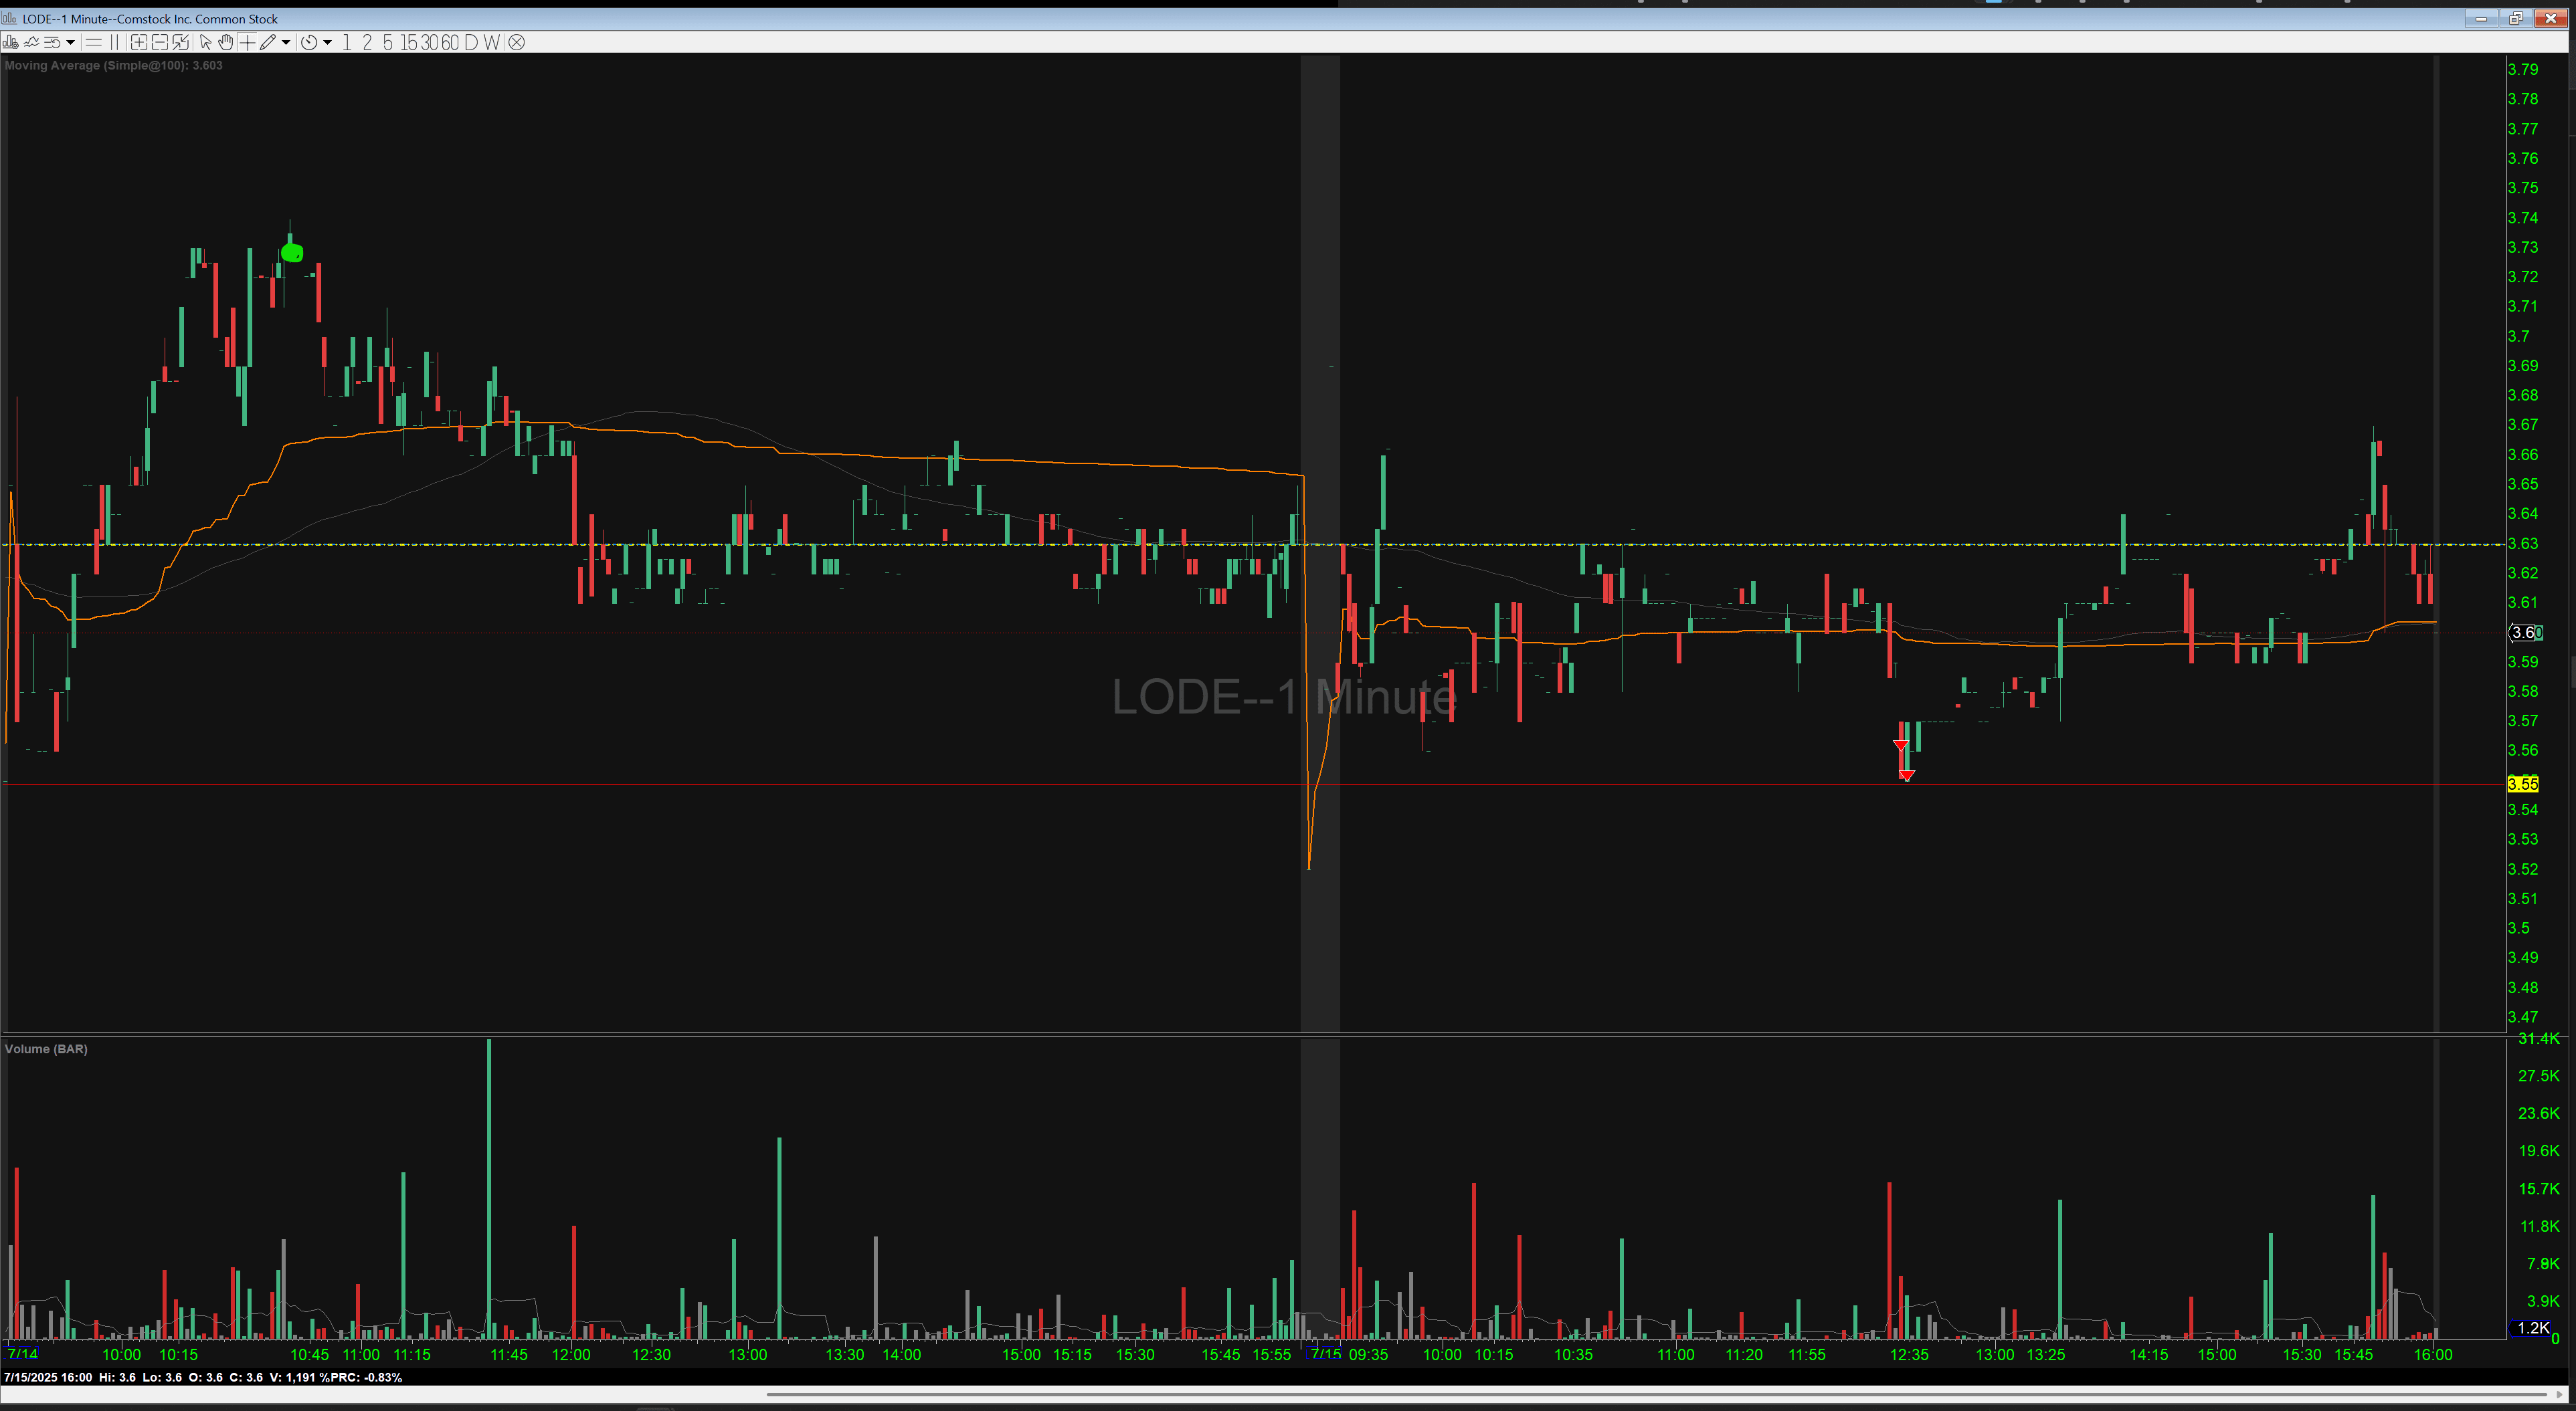Click the horizontal scrollbar at chart bottom
The height and width of the screenshot is (1411, 2576).
tap(1650, 1393)
